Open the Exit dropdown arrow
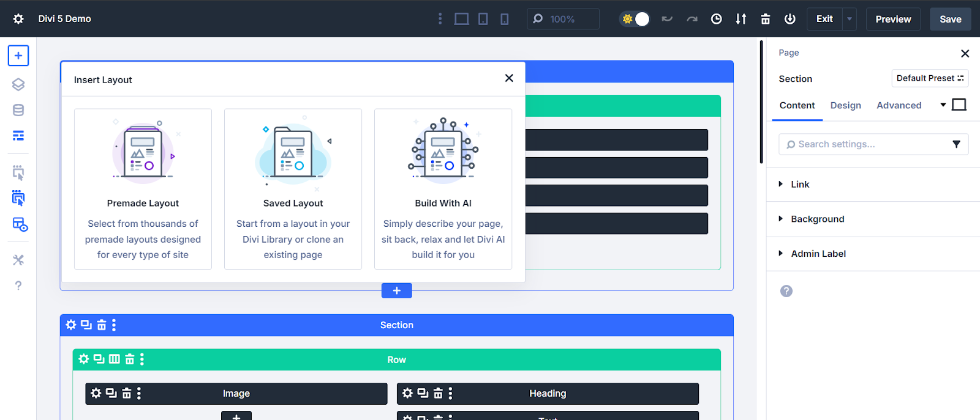 tap(850, 19)
